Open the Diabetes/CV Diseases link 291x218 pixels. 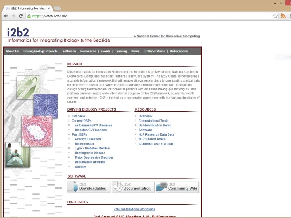(91, 130)
